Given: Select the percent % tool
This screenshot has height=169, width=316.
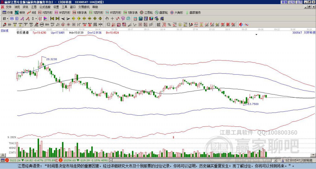Looking at the screenshot, I should click(x=169, y=25).
